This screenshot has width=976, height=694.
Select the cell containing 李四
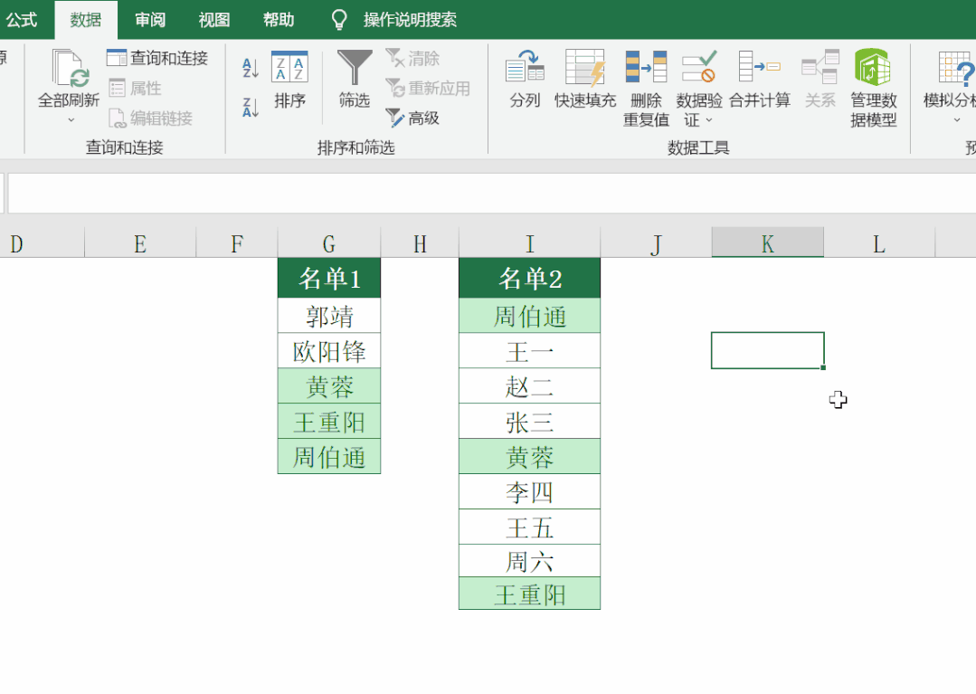pyautogui.click(x=530, y=492)
